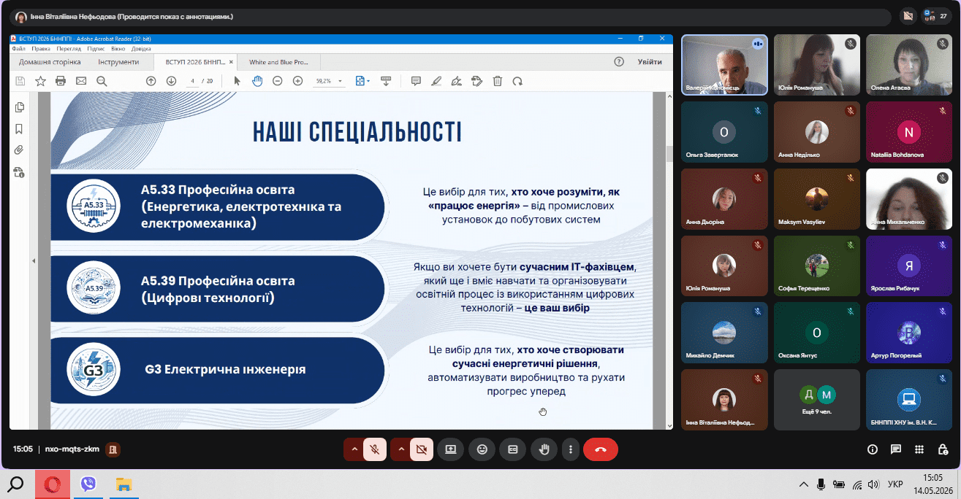
Task: Open more options three-dot menu
Action: tap(571, 449)
